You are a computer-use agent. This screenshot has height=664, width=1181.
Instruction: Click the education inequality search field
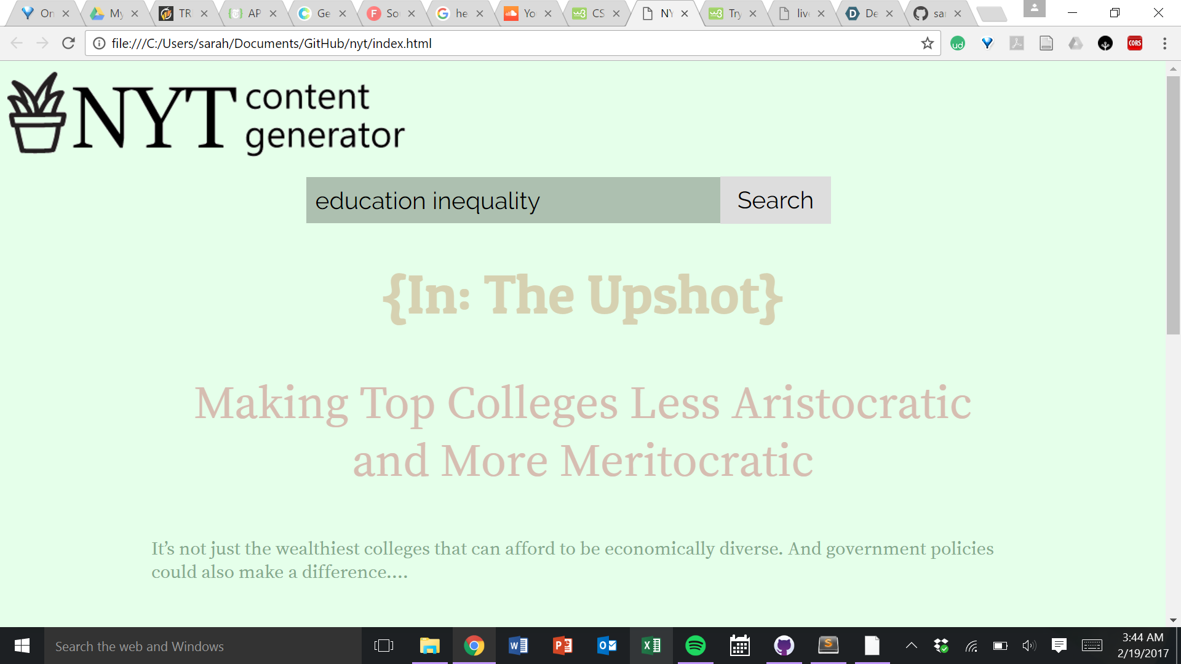click(512, 200)
